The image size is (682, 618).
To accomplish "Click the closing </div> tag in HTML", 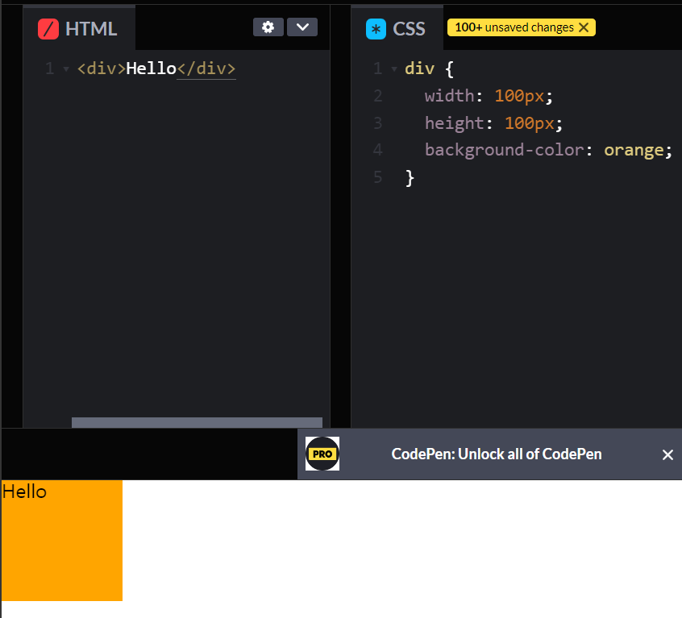I will (206, 68).
